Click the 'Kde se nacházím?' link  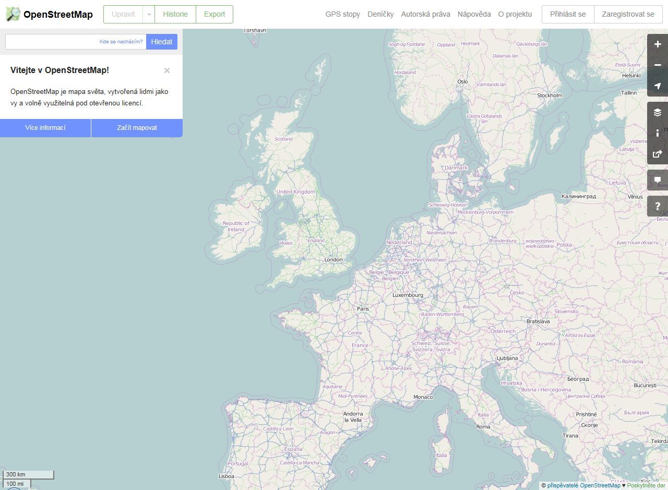tap(121, 42)
